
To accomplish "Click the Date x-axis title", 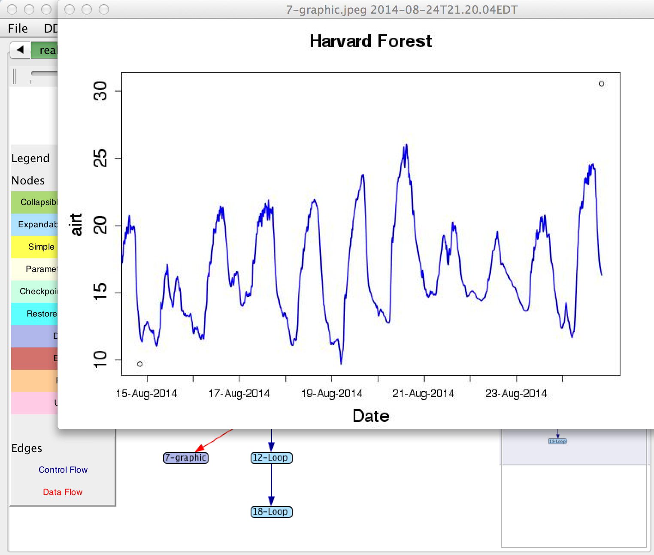I will 371,416.
